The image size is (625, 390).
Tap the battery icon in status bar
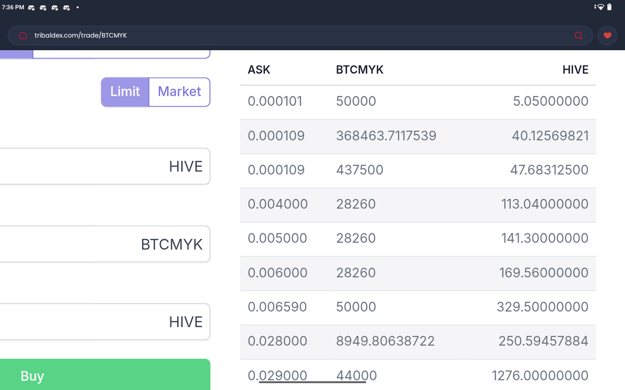(x=609, y=7)
